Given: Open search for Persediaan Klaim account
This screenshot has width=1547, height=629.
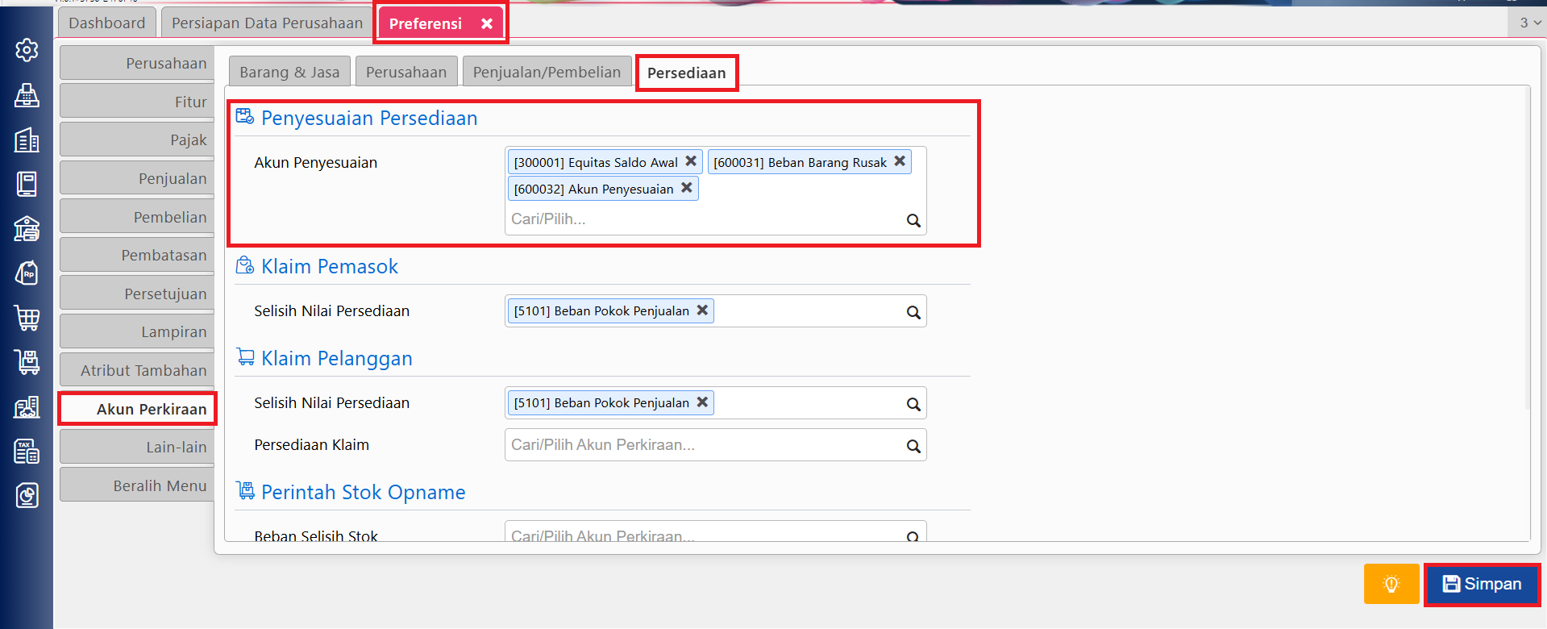Looking at the screenshot, I should (x=913, y=446).
